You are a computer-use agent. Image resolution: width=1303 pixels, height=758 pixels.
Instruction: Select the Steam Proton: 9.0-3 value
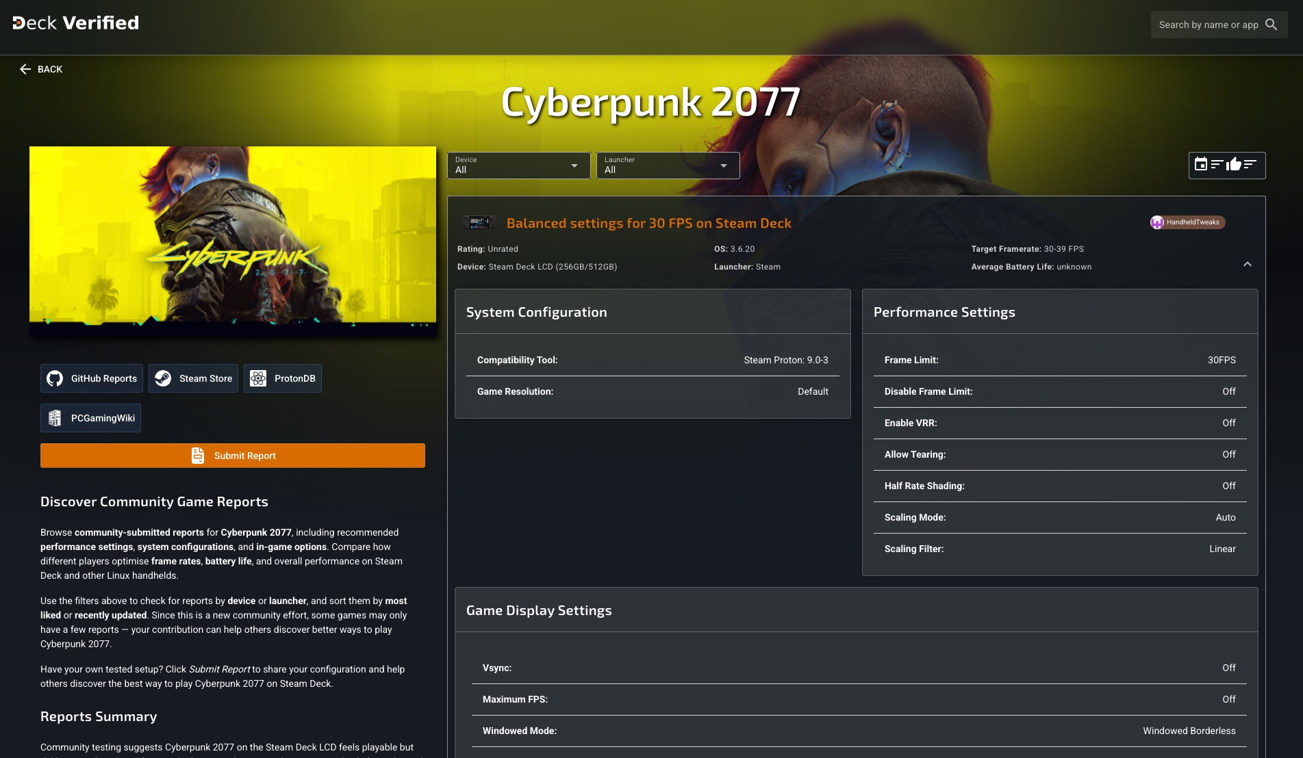point(786,360)
